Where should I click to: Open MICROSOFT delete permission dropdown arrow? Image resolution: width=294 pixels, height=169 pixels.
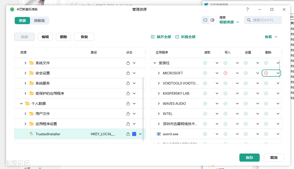point(278,73)
